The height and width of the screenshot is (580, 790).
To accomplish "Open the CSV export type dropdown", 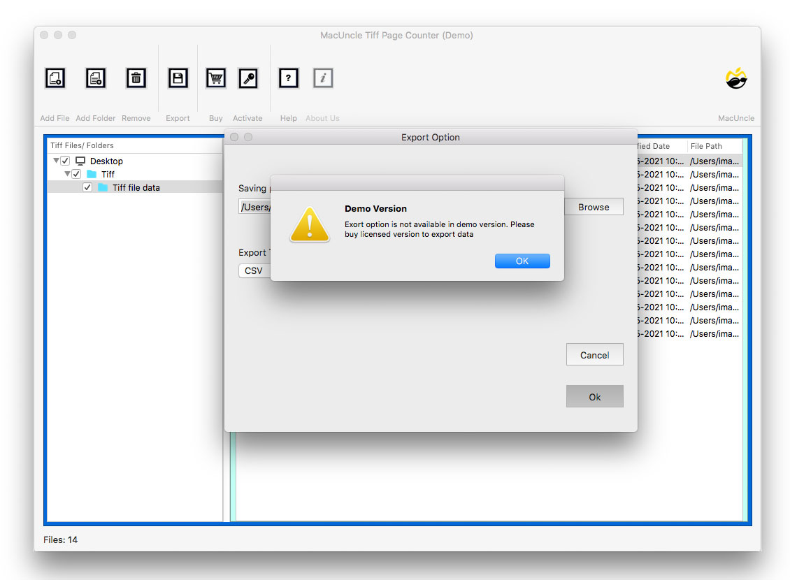I will [x=254, y=271].
